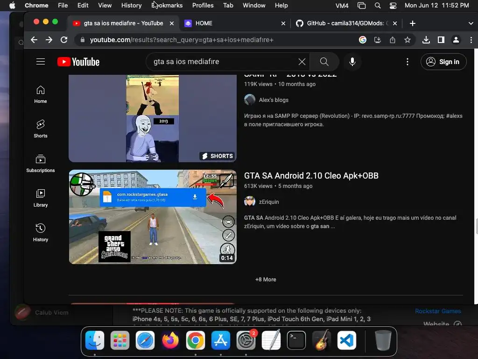Open Terminal in the Dock
The width and height of the screenshot is (478, 359).
click(x=296, y=340)
